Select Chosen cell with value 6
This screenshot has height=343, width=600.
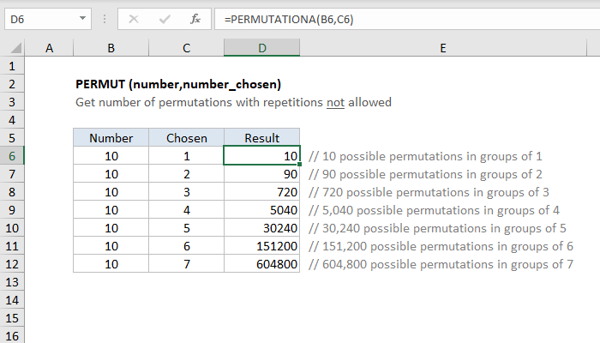(x=186, y=246)
